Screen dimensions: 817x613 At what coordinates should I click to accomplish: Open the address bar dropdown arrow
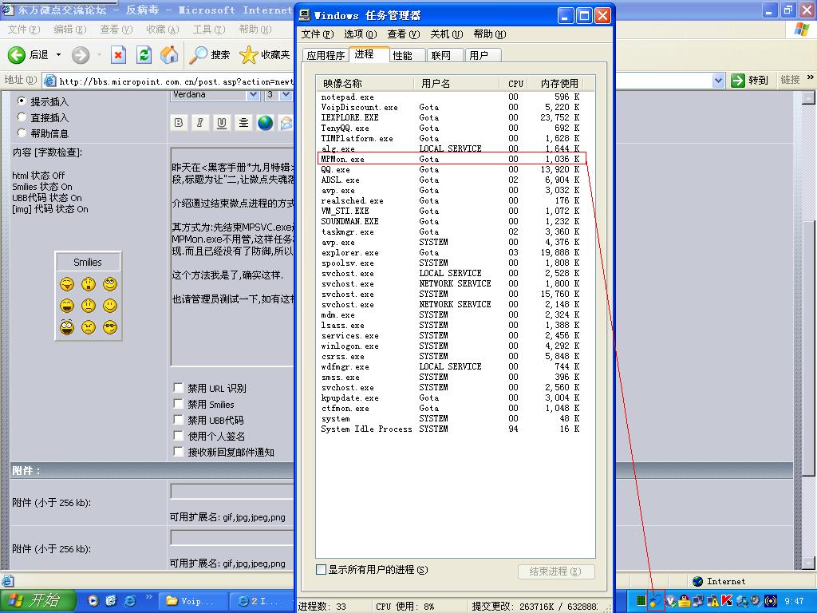tap(719, 81)
